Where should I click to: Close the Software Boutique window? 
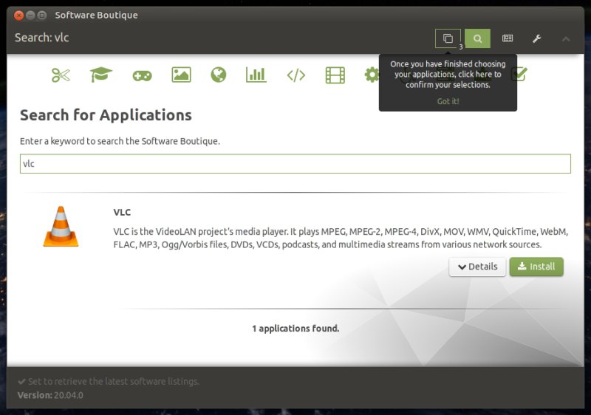18,15
